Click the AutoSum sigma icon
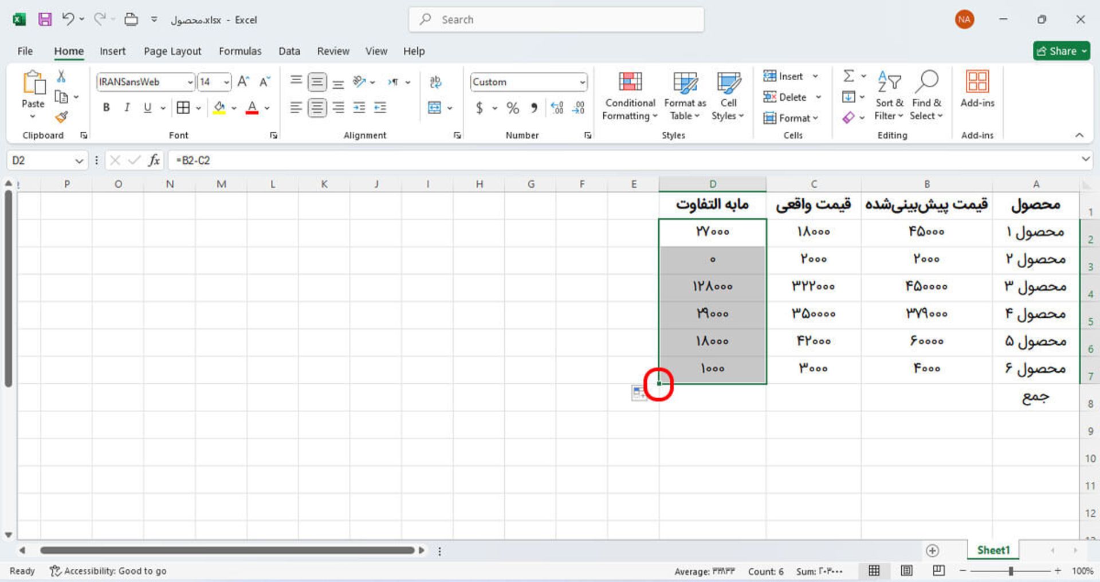 click(848, 76)
